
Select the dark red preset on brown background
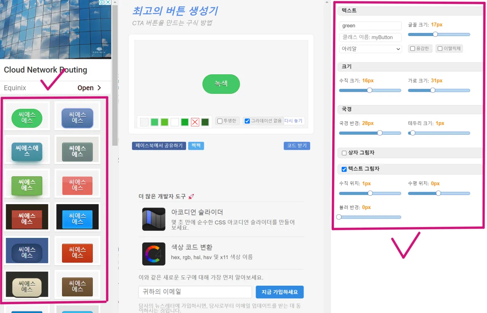click(x=27, y=219)
